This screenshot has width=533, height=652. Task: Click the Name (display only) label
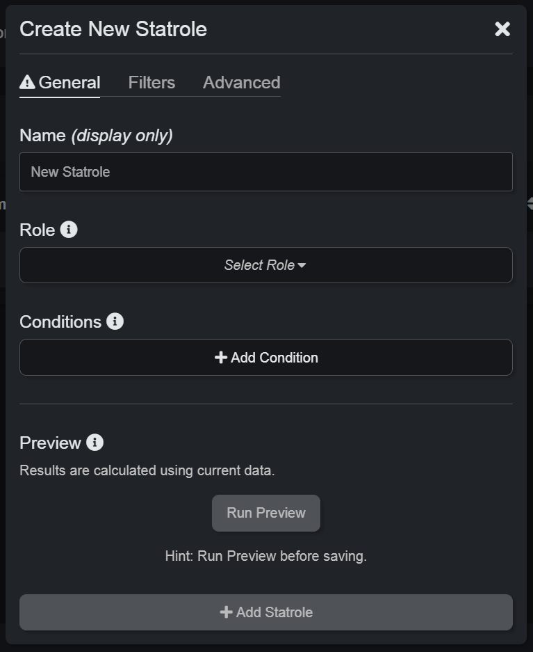tap(96, 136)
